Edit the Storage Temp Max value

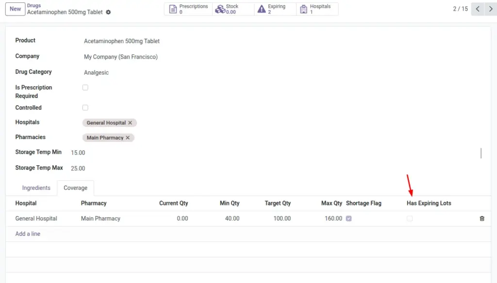point(78,169)
